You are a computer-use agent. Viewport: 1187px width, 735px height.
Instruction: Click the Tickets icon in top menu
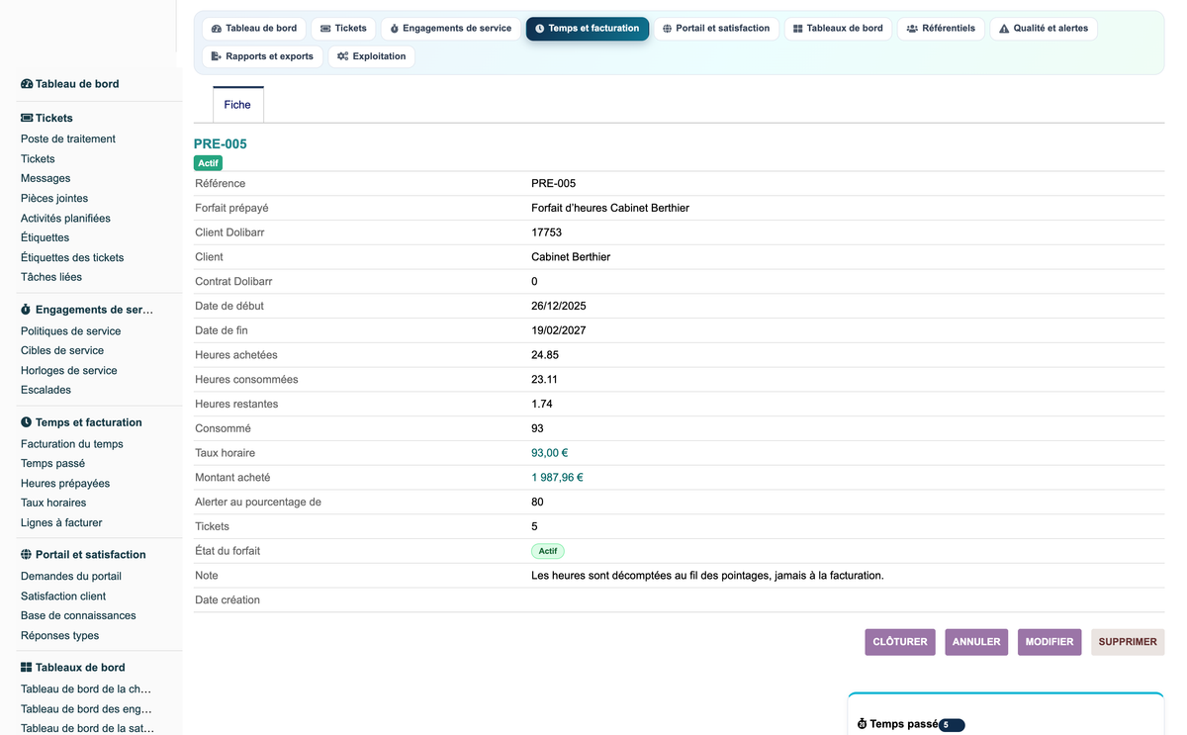325,29
